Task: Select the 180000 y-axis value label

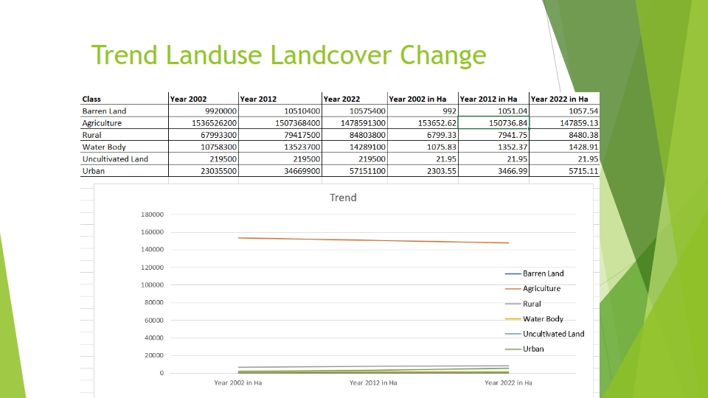Action: [x=151, y=214]
